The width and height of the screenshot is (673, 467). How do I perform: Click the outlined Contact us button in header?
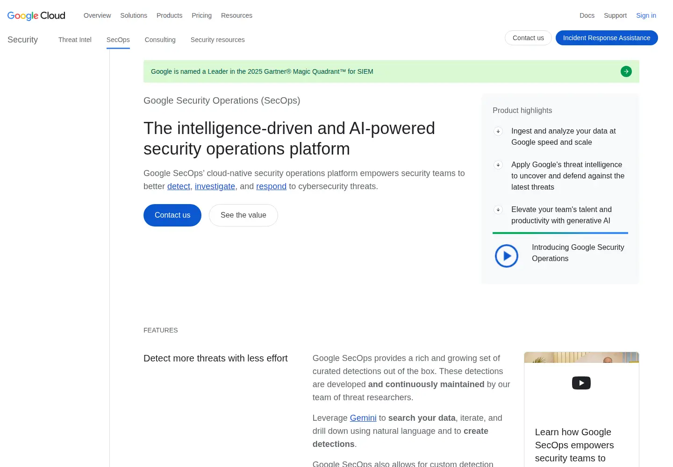(528, 38)
